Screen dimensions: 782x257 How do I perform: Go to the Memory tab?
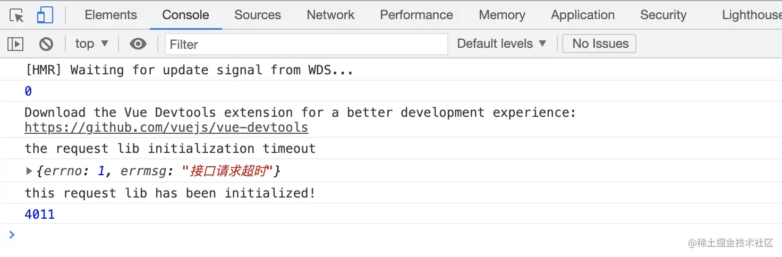point(502,15)
